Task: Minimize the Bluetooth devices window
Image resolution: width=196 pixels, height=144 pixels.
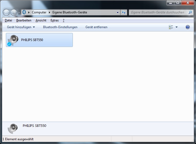Action: 171,3
